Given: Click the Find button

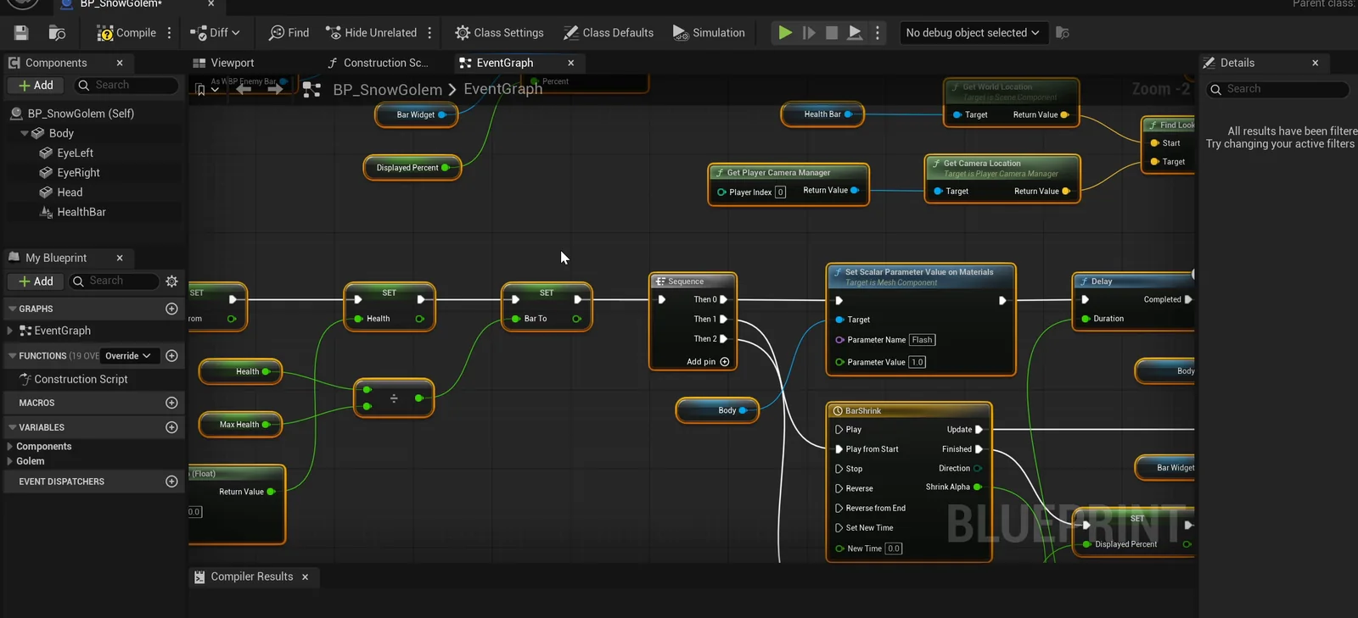Looking at the screenshot, I should (x=289, y=33).
